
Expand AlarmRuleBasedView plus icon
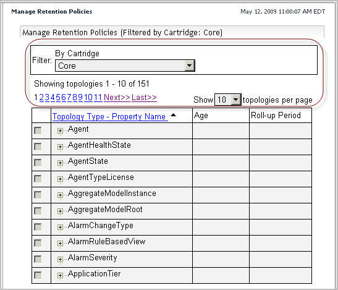(x=60, y=243)
